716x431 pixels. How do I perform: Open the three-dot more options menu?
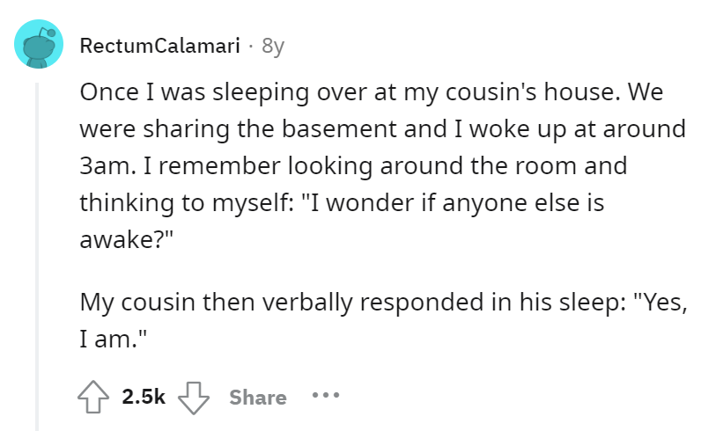coord(326,395)
